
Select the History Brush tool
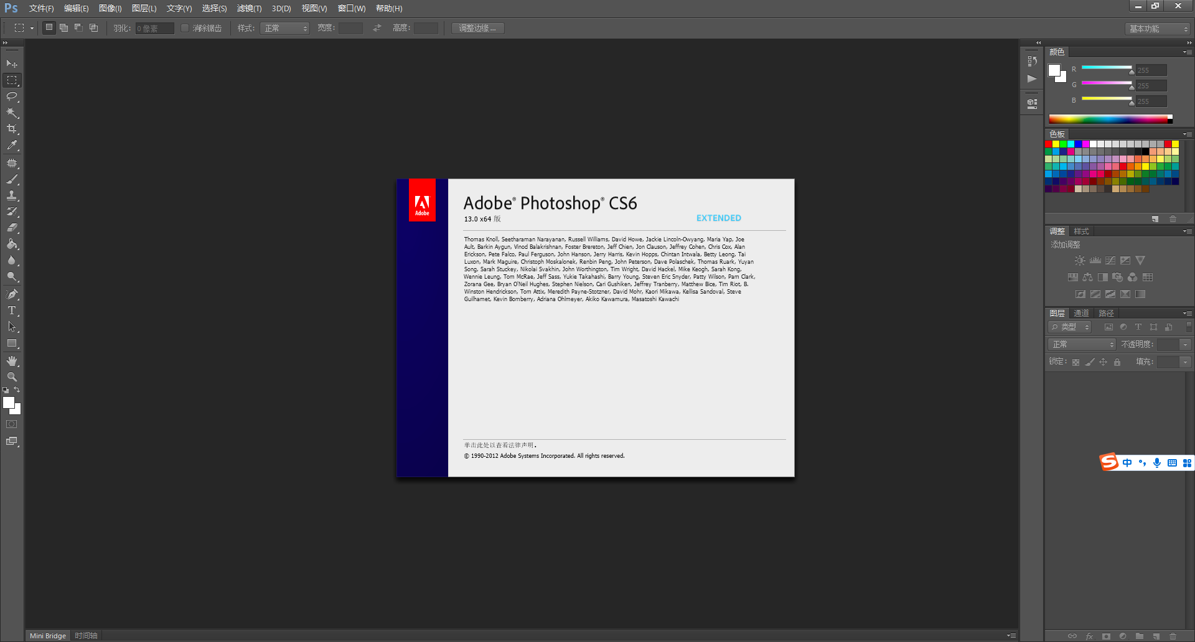point(12,212)
